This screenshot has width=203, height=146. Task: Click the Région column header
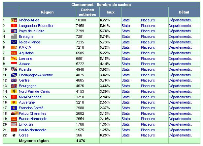click(47, 12)
